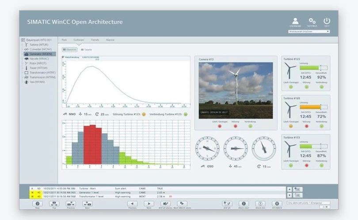This screenshot has height=220, width=358.
Task: Click Previous alarm left-arrow button
Action: tap(132, 204)
